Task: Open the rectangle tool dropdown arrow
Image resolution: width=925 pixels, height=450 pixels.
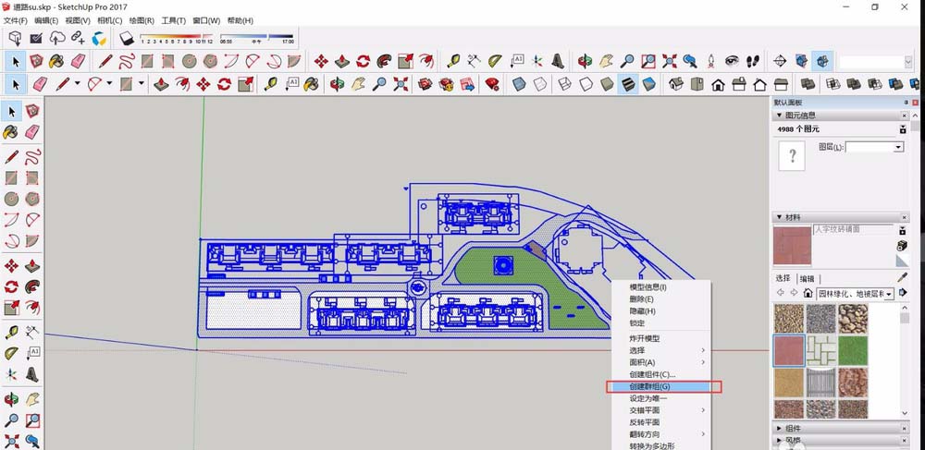Action: (141, 84)
